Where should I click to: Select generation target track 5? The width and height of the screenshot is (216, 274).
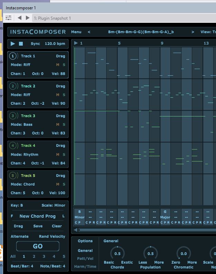coord(64,256)
